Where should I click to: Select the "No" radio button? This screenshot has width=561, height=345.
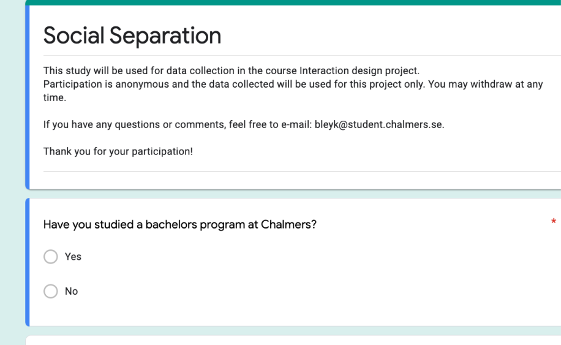pyautogui.click(x=50, y=291)
